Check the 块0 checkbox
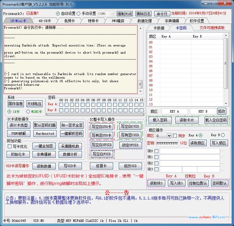The width and height of the screenshot is (234, 226). (156, 151)
